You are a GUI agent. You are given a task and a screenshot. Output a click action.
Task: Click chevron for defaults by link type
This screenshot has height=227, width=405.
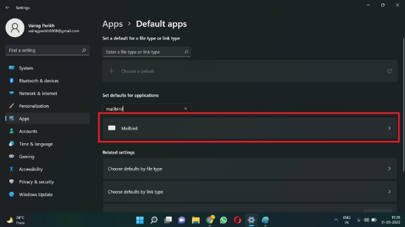click(389, 192)
